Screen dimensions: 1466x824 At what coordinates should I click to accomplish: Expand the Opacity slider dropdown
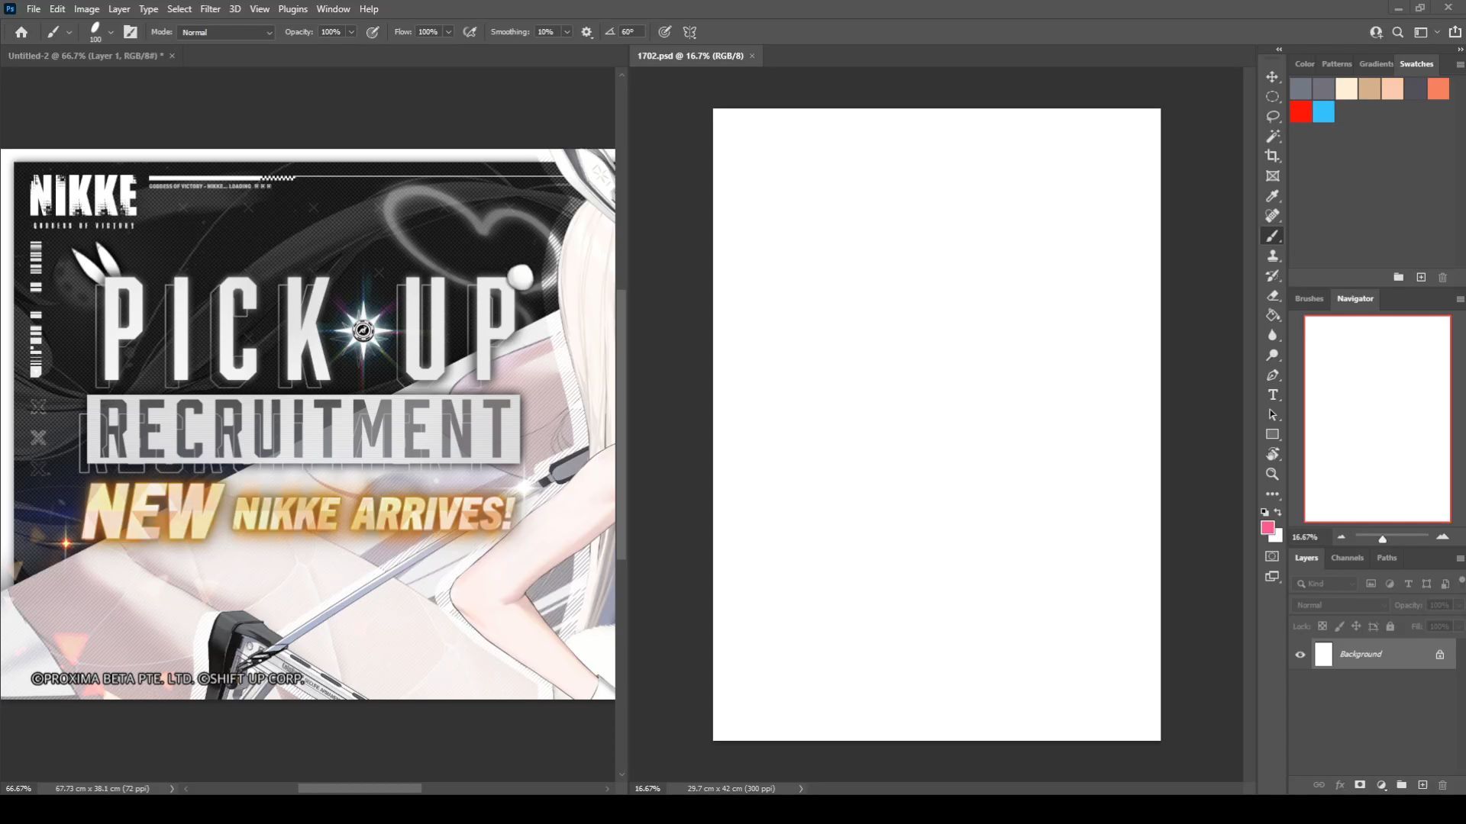(x=351, y=32)
